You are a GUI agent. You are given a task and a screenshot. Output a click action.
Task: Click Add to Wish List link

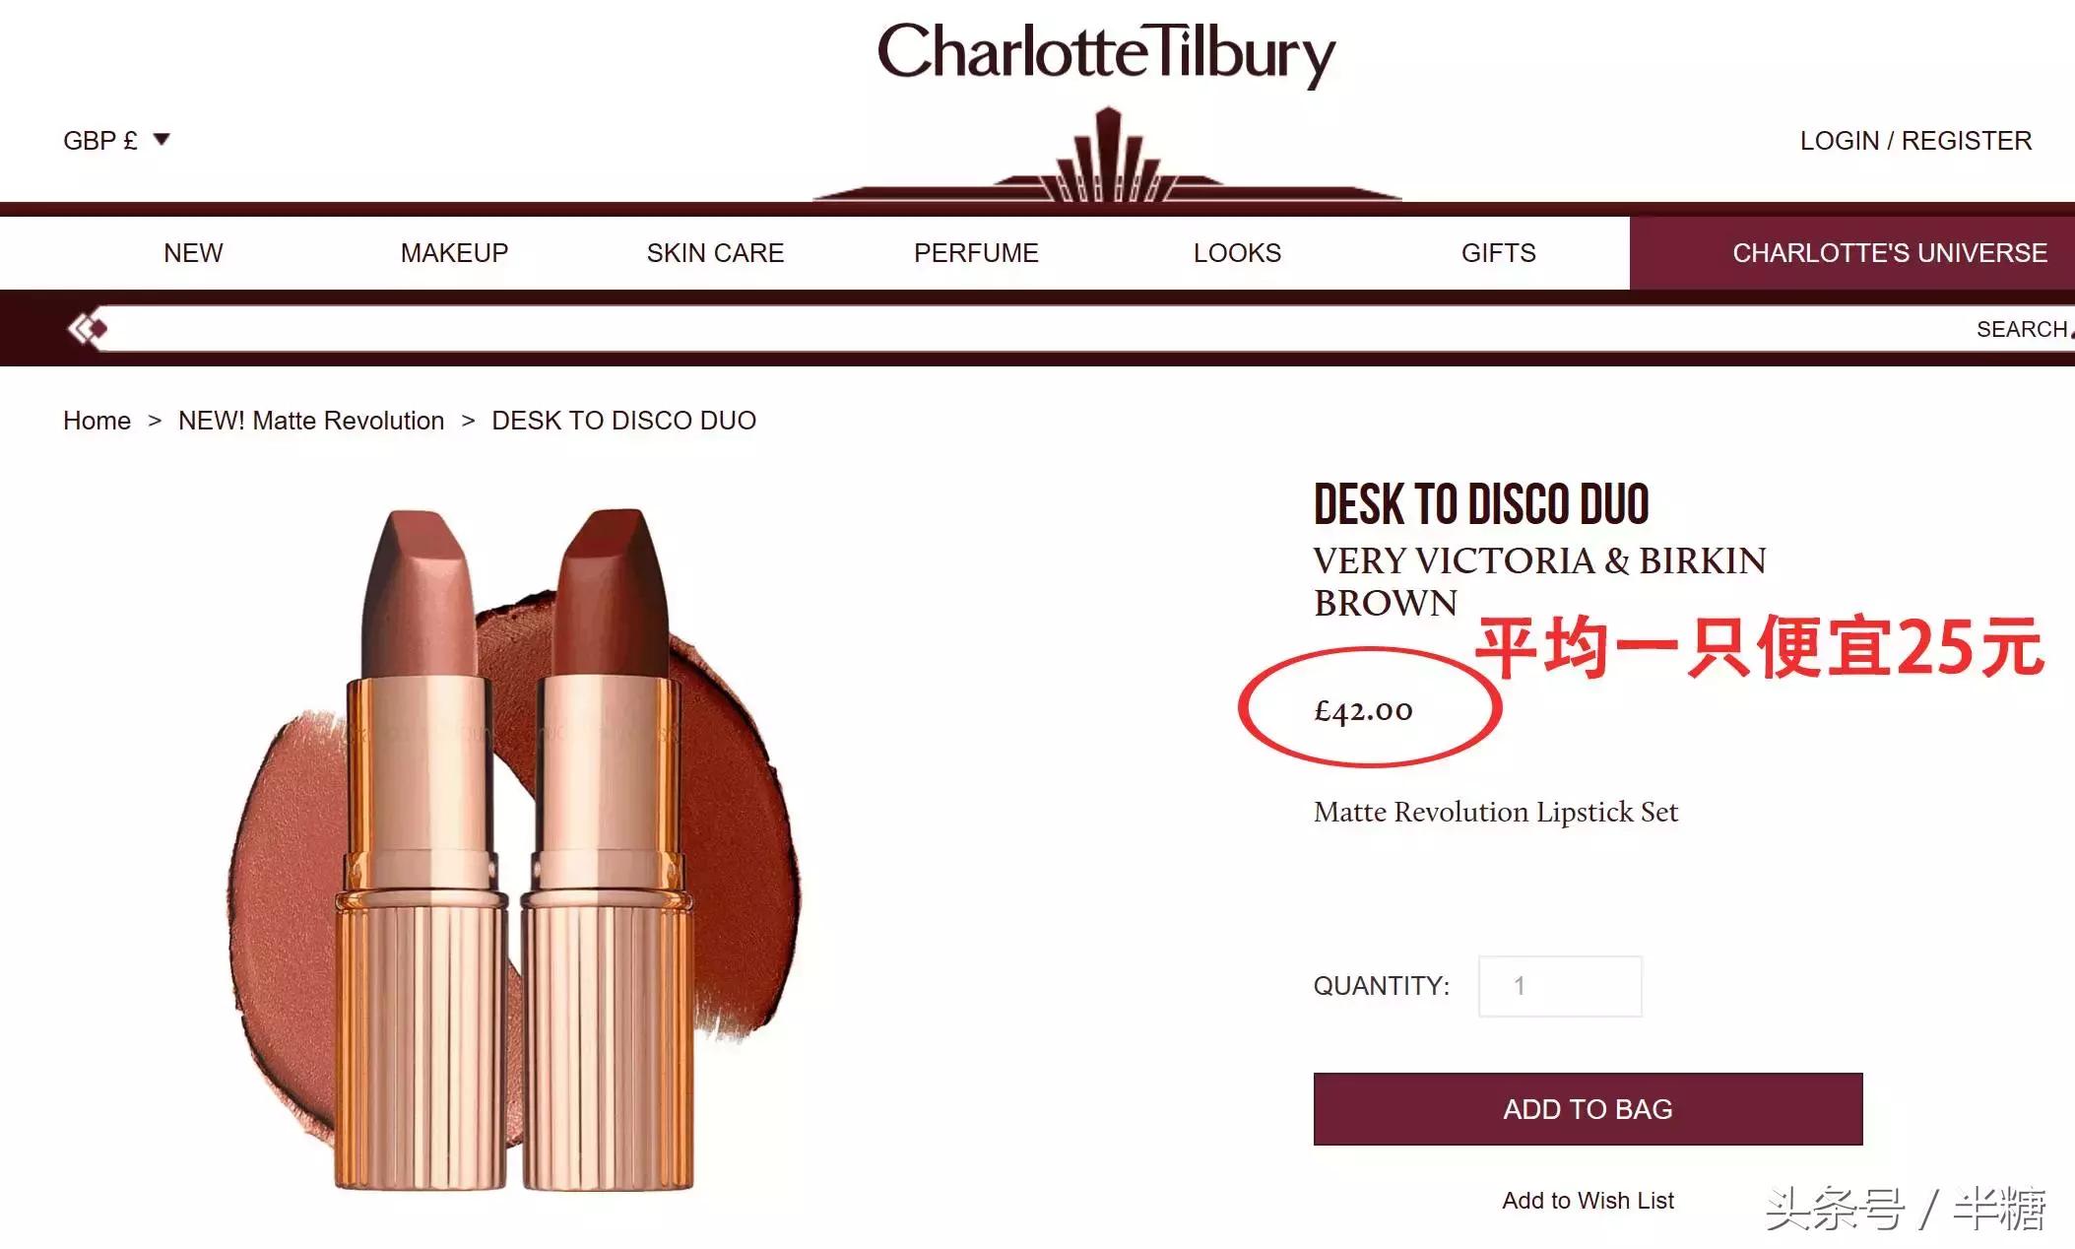[1588, 1201]
